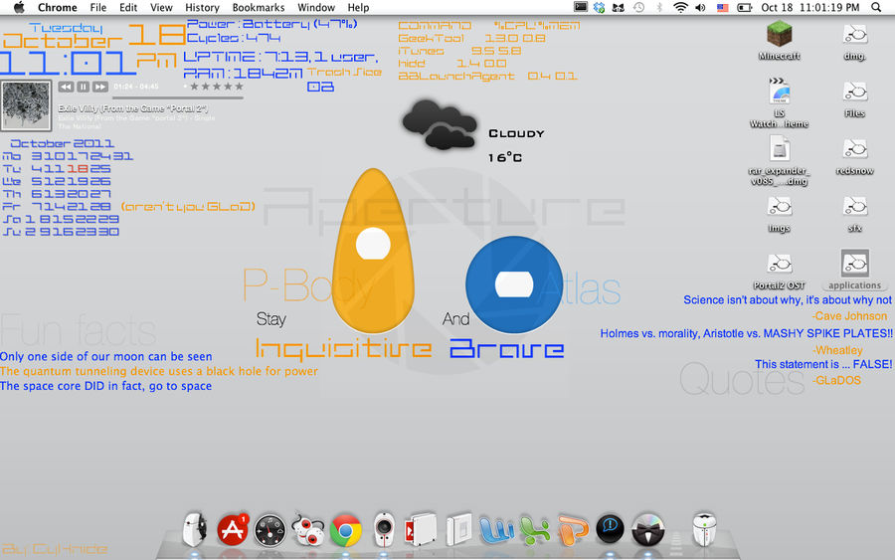This screenshot has height=560, width=895.
Task: Open the Dropbox menu bar icon
Action: [x=599, y=7]
